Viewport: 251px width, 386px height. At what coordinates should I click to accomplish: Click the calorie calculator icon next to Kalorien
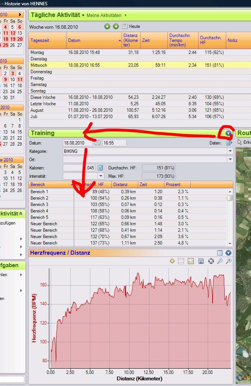pos(100,168)
